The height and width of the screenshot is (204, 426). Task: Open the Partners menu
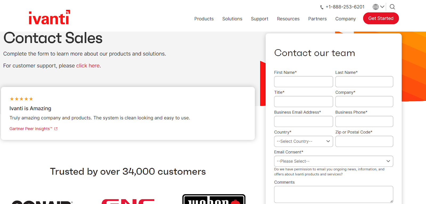317,19
